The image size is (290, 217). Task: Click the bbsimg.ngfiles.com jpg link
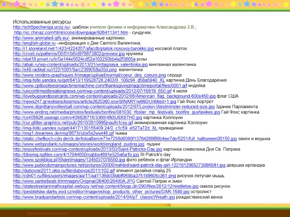(76, 154)
